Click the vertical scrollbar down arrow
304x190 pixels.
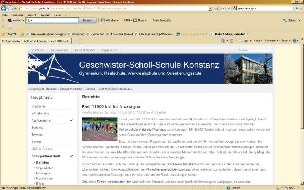point(302,183)
